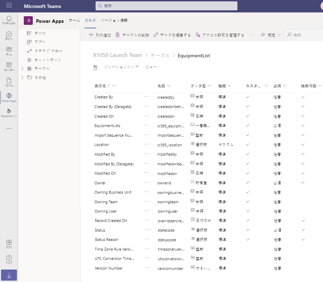Expand the Others tree node chevron

click(x=22, y=77)
